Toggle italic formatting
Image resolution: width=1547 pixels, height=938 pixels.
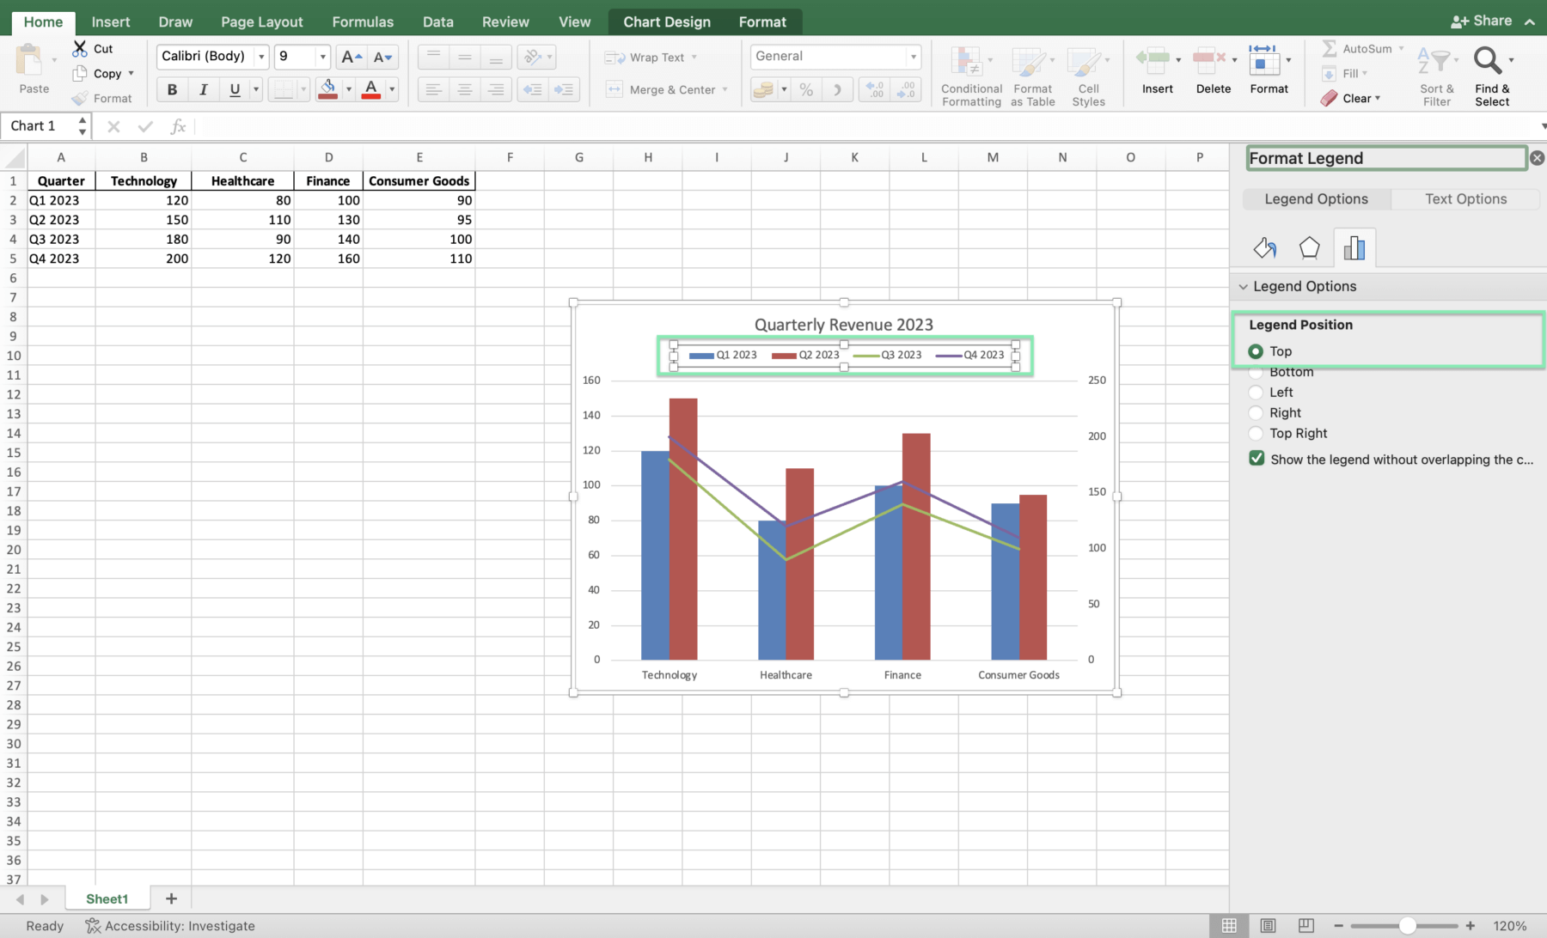[203, 89]
